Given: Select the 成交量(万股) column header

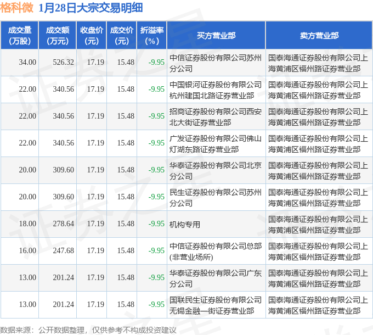Looking at the screenshot, I should 20,36.
